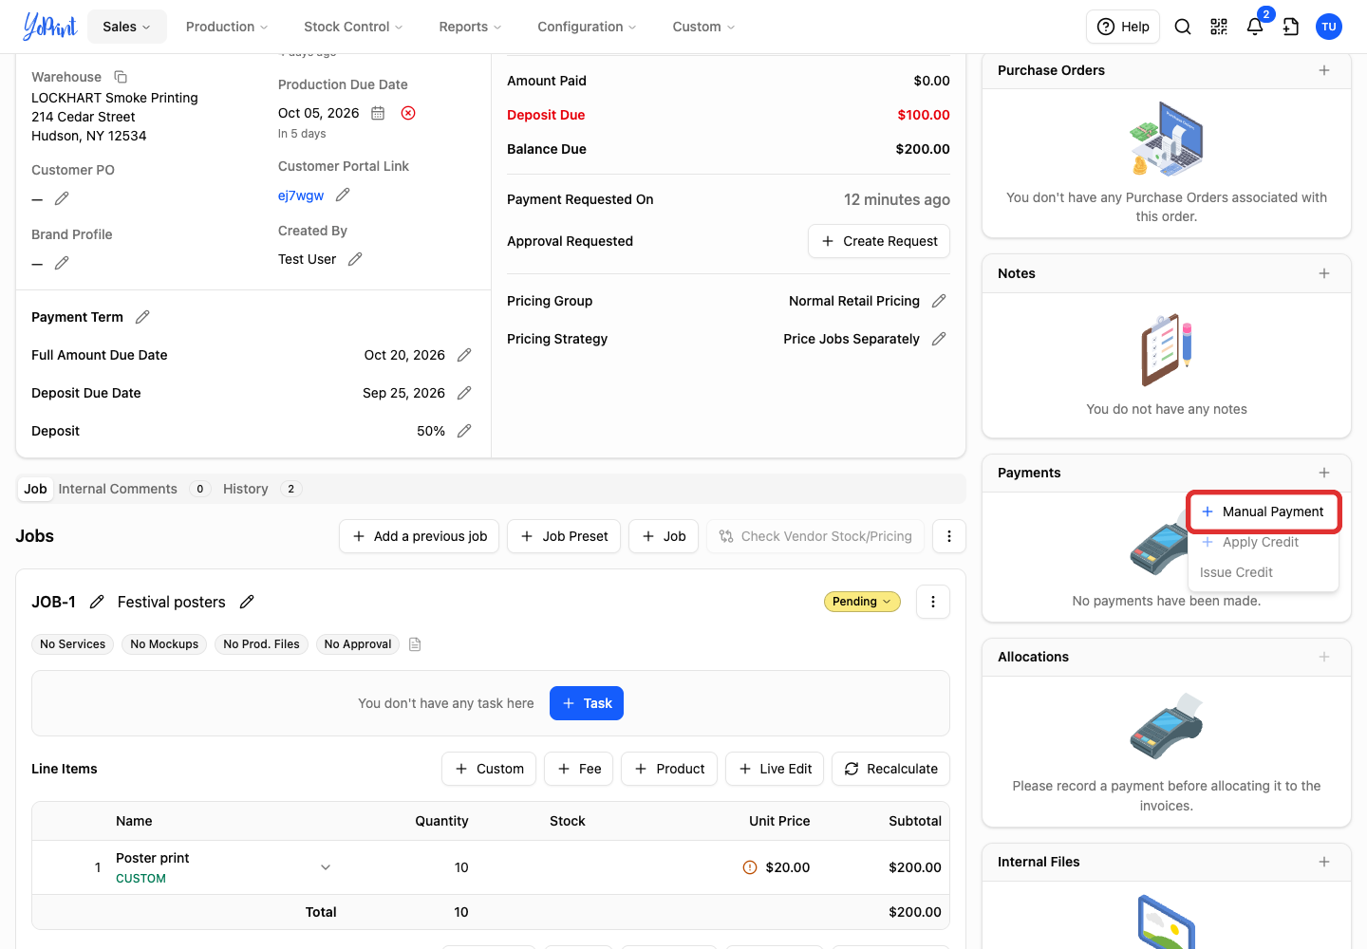View notifications bell

click(x=1255, y=27)
